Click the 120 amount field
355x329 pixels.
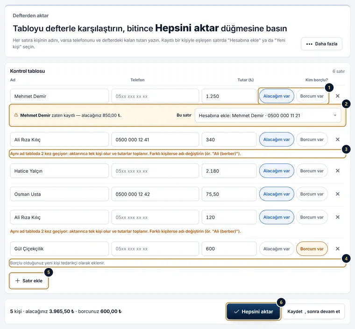(x=229, y=217)
